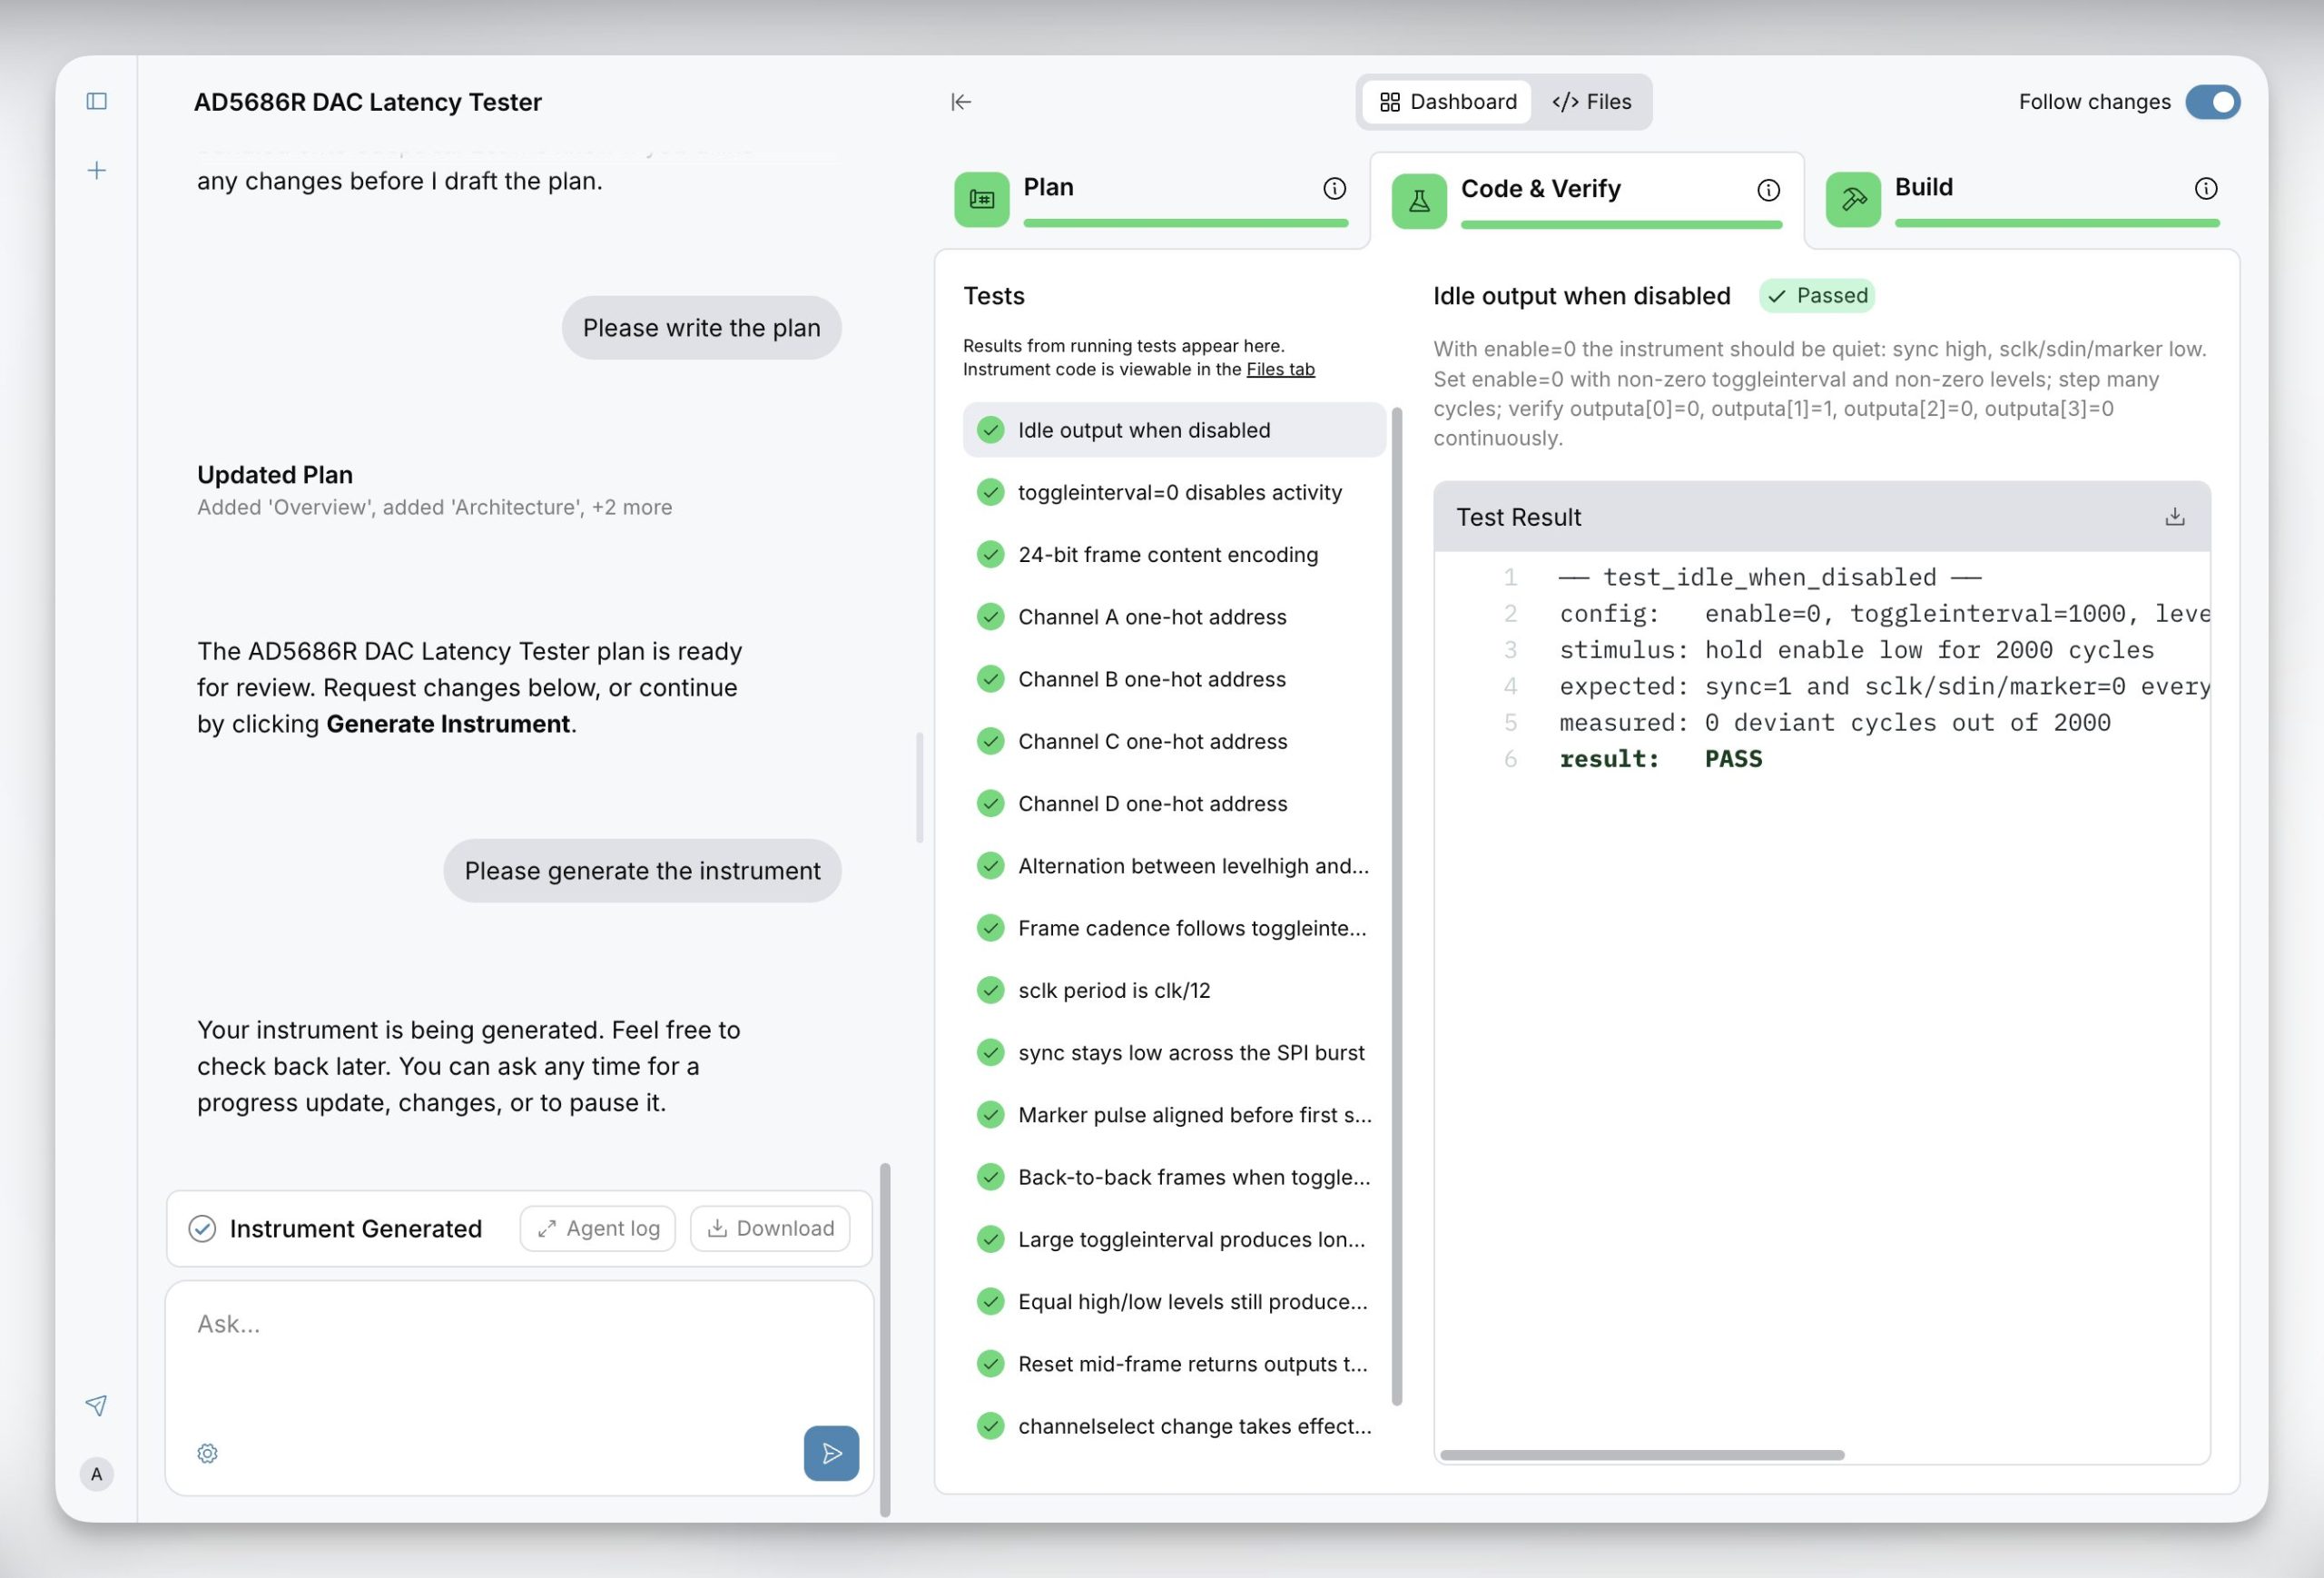
Task: Select the Dashboard view
Action: 1447,102
